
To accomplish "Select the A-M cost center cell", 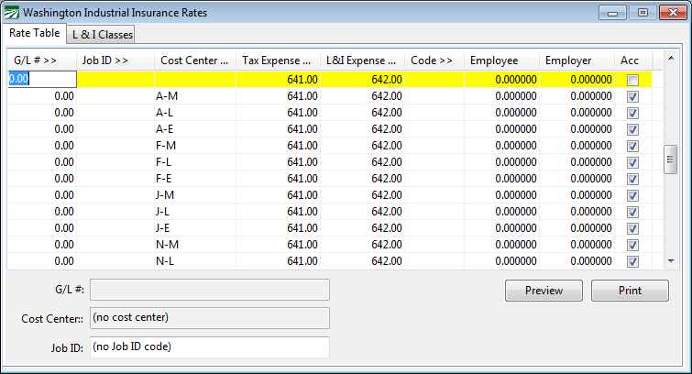I will 195,96.
